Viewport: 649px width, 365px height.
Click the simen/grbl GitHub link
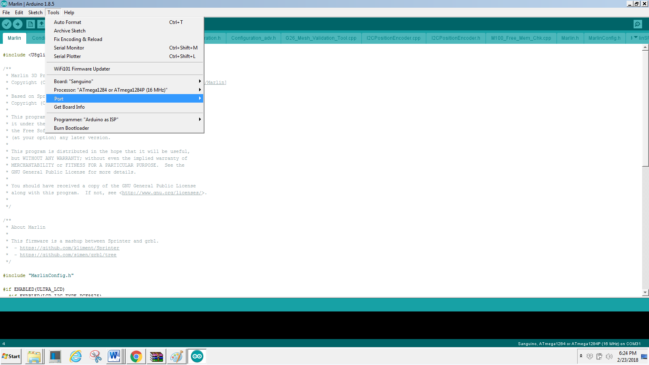[x=68, y=255]
